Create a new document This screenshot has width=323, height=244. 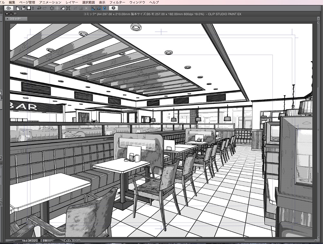coord(18,8)
